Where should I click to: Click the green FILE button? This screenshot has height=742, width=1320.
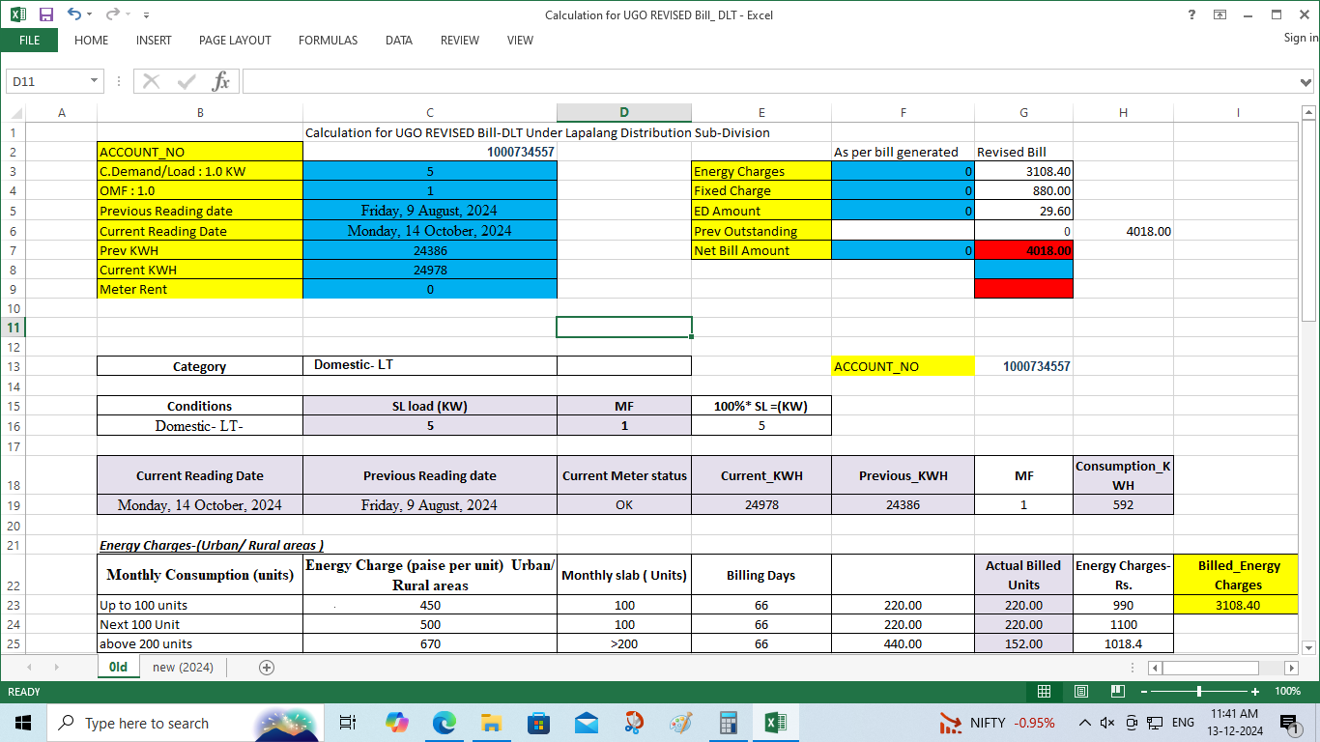coord(29,41)
